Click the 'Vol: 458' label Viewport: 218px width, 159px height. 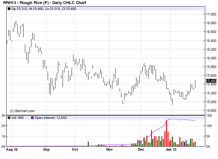(17, 118)
